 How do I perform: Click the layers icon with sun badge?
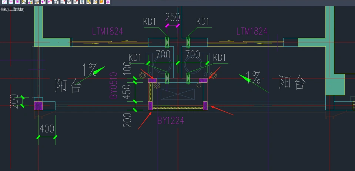95,2
